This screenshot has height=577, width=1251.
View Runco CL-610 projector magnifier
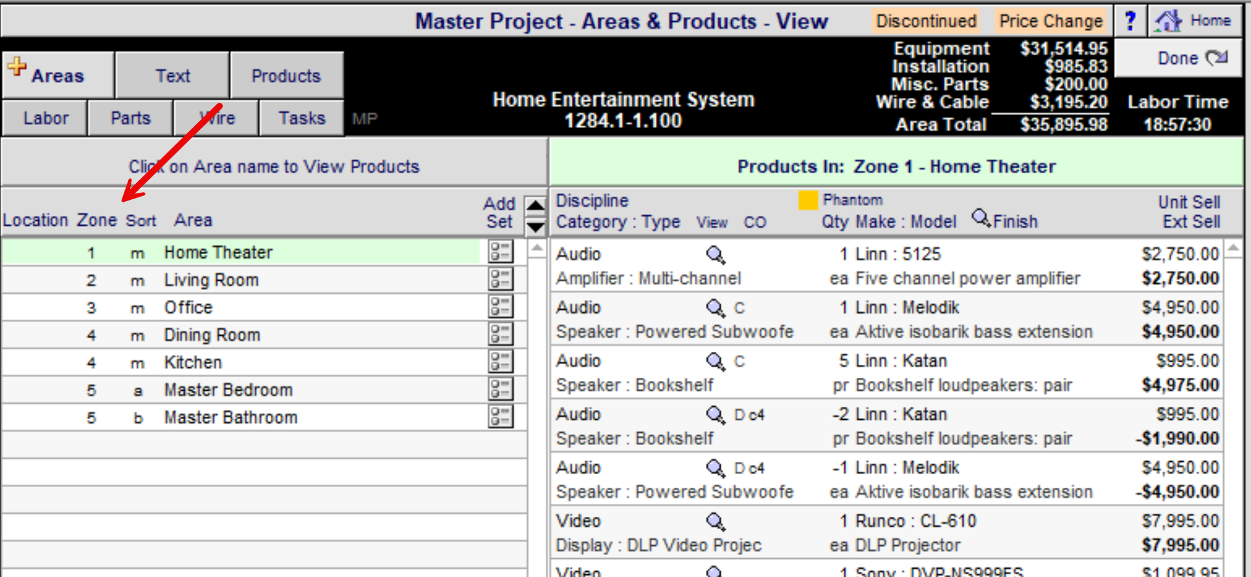point(715,521)
